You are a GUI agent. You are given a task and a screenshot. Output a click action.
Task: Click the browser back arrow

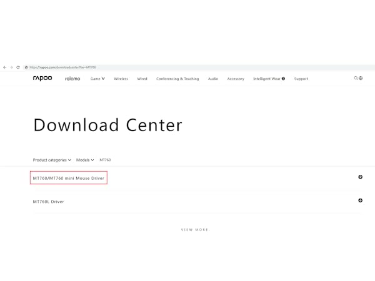pos(5,67)
